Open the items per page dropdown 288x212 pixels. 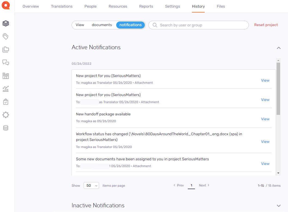pyautogui.click(x=91, y=186)
